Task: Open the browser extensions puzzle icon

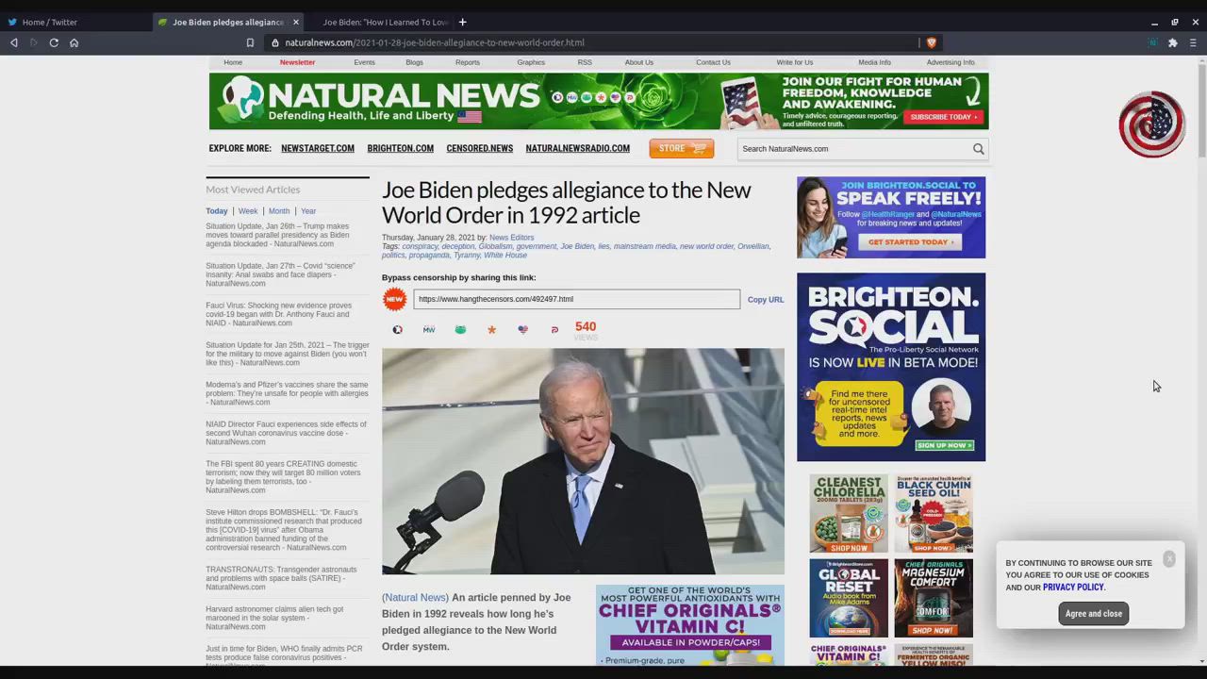Action: tap(1172, 42)
